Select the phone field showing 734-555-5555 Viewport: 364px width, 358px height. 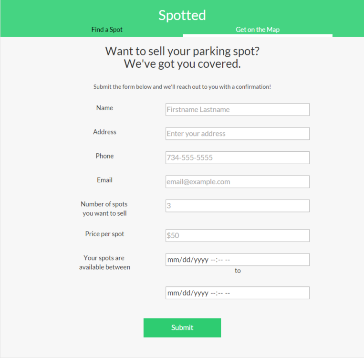(237, 158)
